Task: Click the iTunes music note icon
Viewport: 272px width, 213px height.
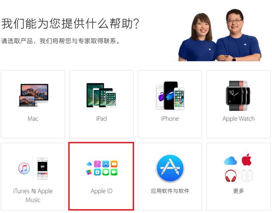Action: 24,168
